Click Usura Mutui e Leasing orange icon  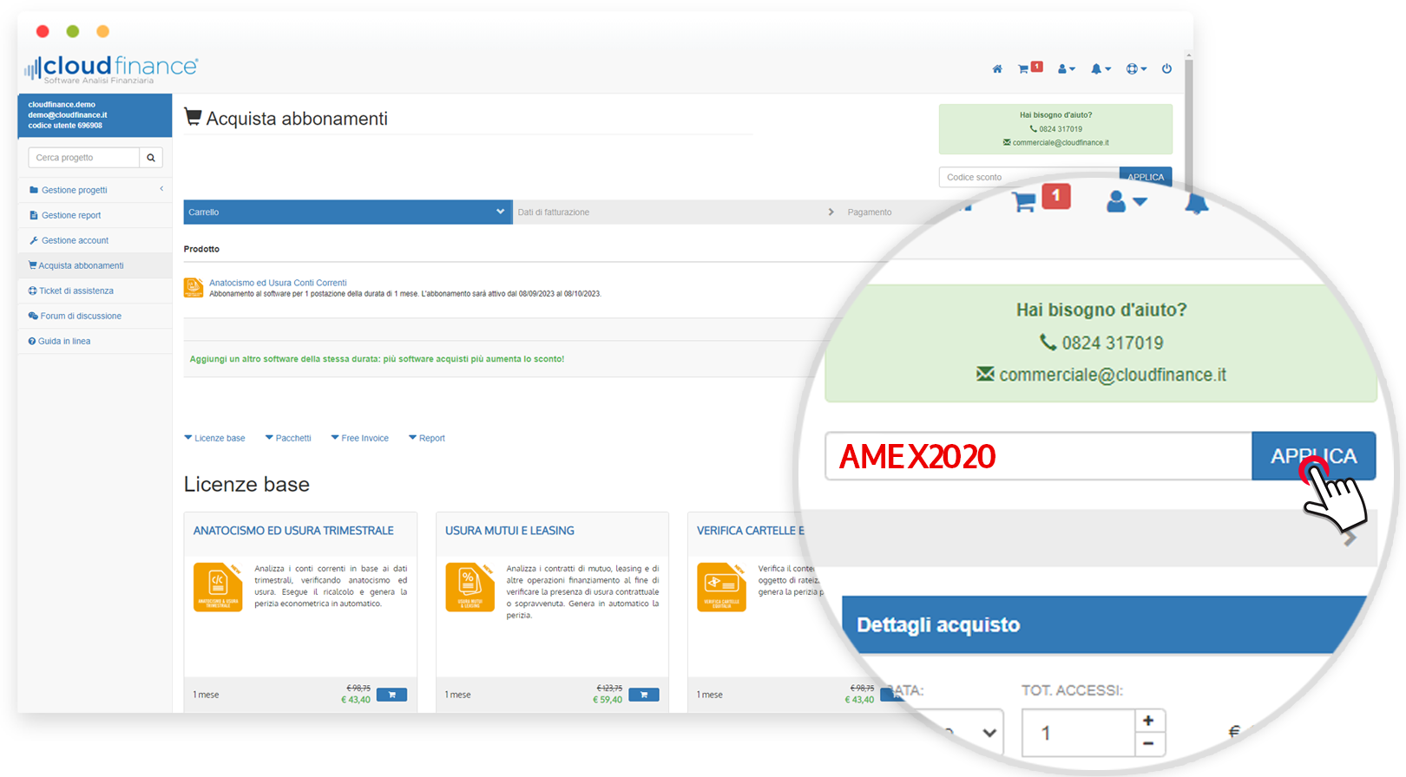pos(470,587)
